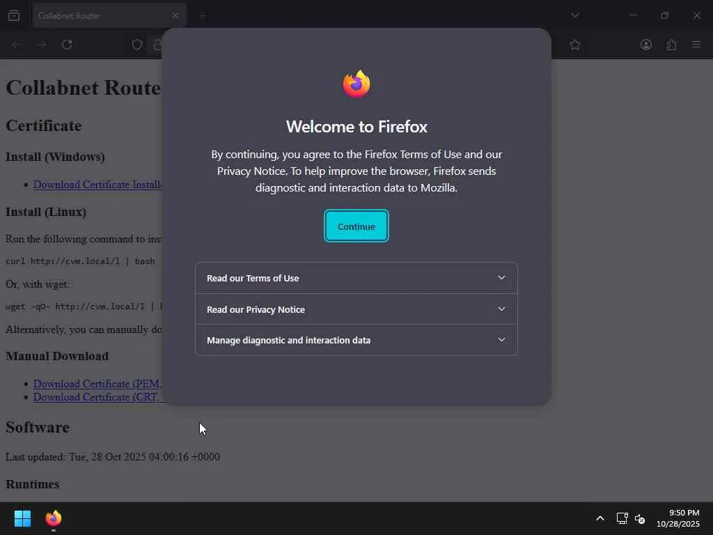Viewport: 713px width, 535px height.
Task: Click the Manual Download heading
Action: pyautogui.click(x=57, y=356)
